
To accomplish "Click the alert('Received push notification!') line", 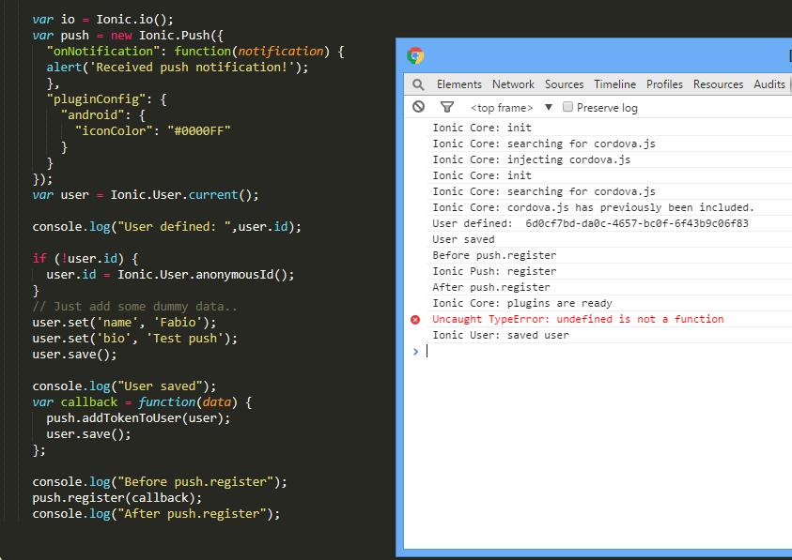I will pyautogui.click(x=178, y=68).
